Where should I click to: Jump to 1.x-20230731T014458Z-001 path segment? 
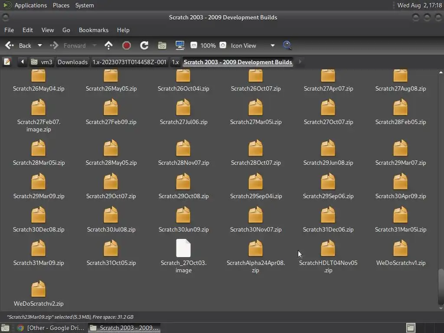click(129, 62)
